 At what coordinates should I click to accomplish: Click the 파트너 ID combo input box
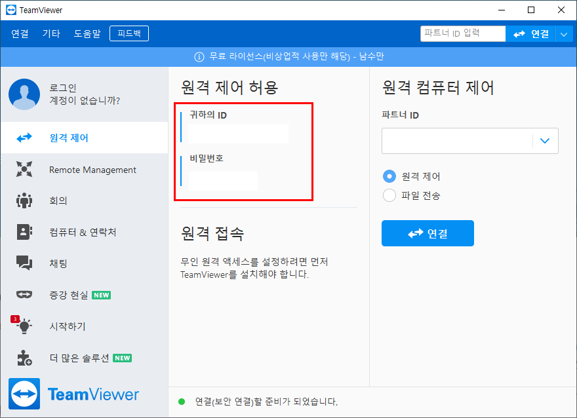[457, 141]
